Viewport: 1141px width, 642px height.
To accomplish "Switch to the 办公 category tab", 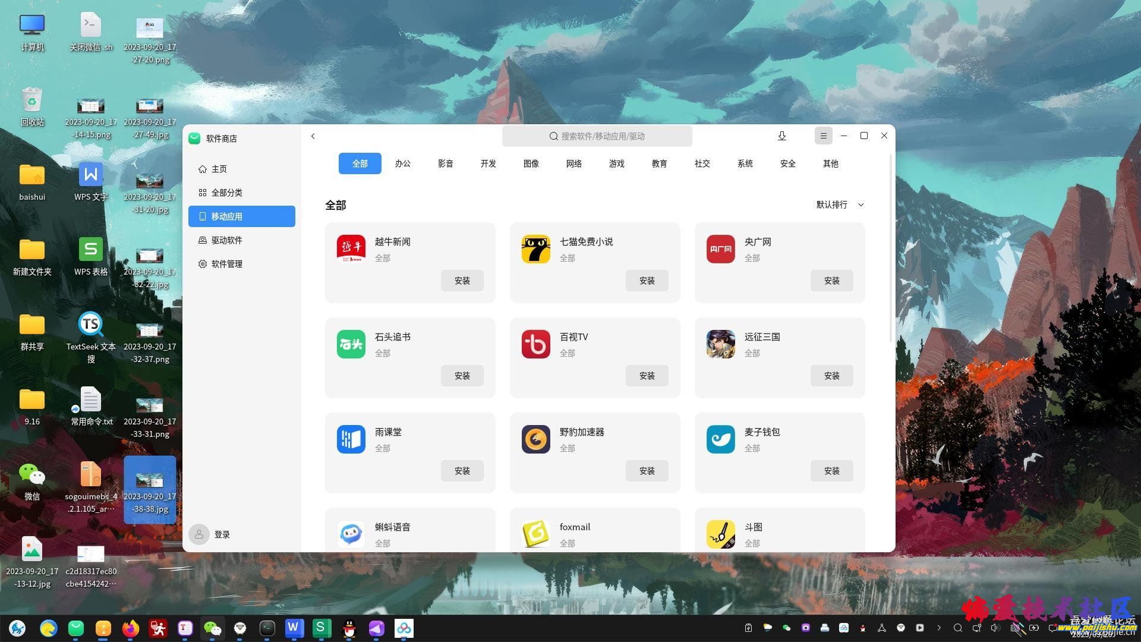I will pyautogui.click(x=402, y=163).
